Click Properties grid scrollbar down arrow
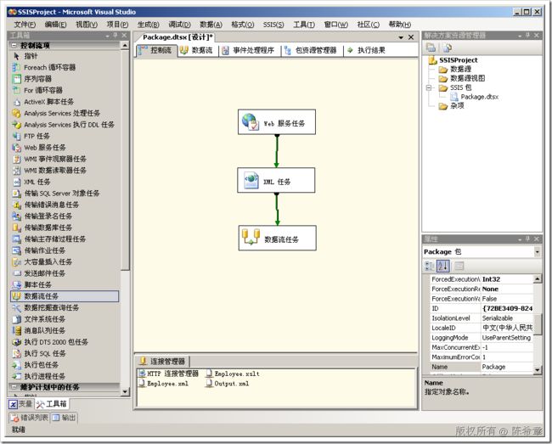The height and width of the screenshot is (444, 552). 538,370
